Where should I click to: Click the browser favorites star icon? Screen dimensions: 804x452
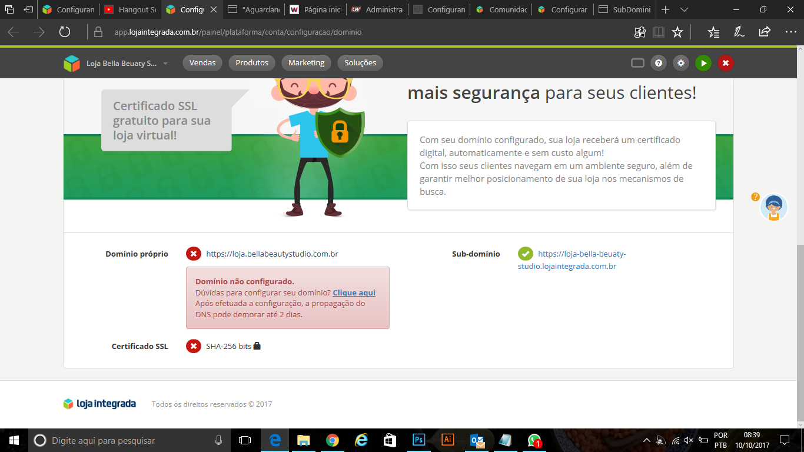[677, 32]
